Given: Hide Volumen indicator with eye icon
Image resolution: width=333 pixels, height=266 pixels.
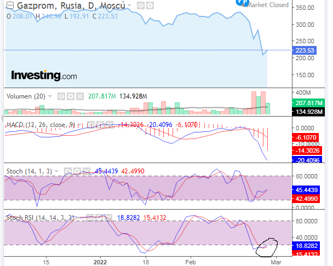Looking at the screenshot, I should 61,96.
